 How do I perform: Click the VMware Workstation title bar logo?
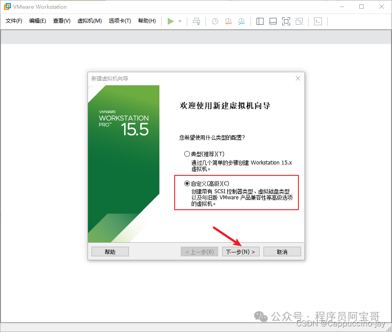tap(7, 7)
